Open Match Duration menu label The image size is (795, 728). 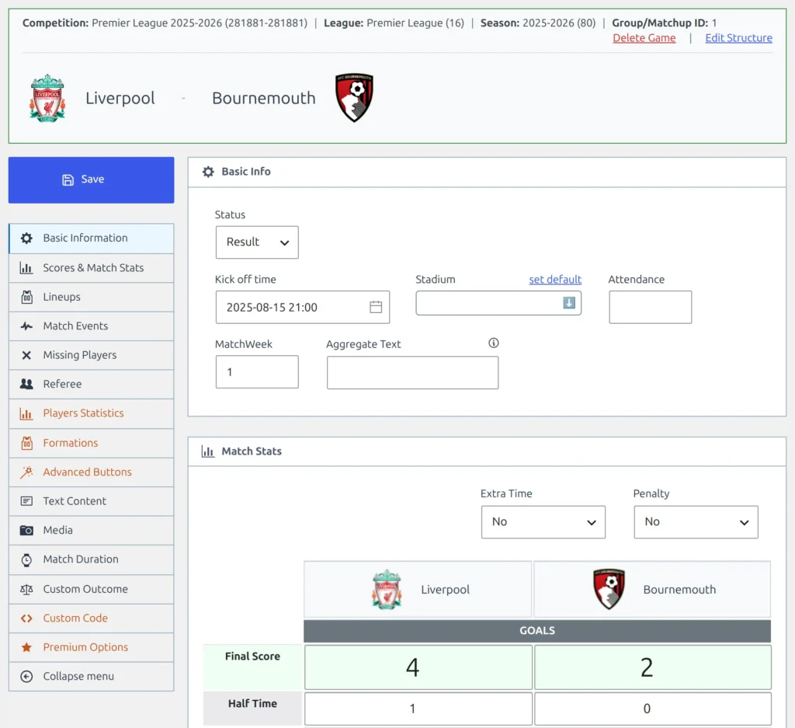(x=81, y=559)
